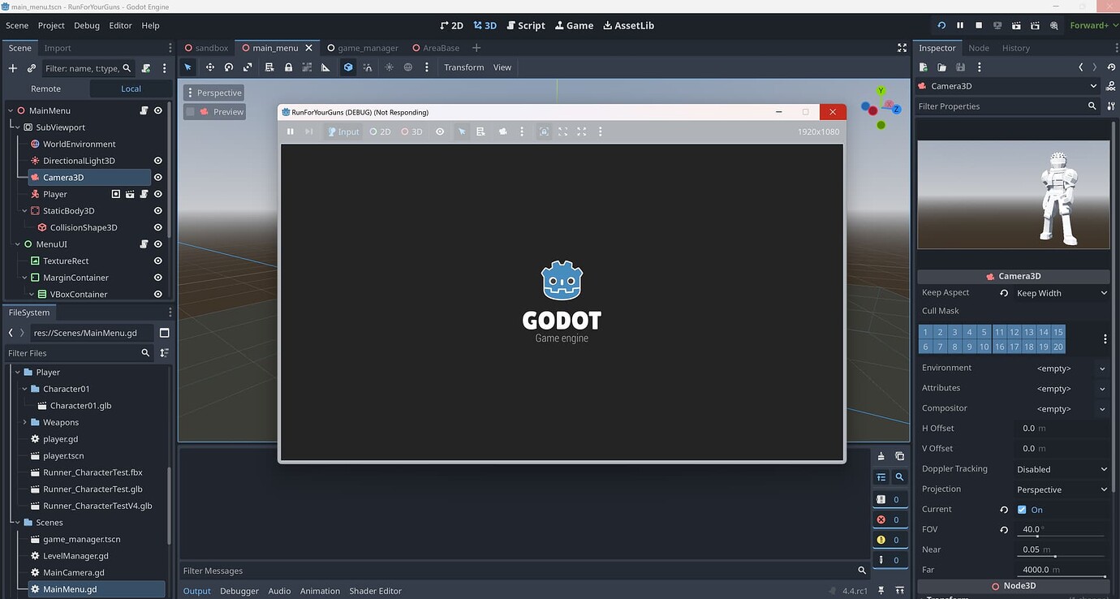The width and height of the screenshot is (1120, 599).
Task: Uncheck the Current On checkbox
Action: pyautogui.click(x=1022, y=510)
